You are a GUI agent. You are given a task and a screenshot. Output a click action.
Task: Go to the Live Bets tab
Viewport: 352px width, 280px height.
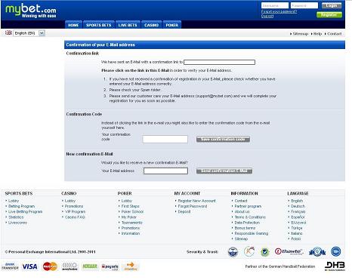coord(128,25)
